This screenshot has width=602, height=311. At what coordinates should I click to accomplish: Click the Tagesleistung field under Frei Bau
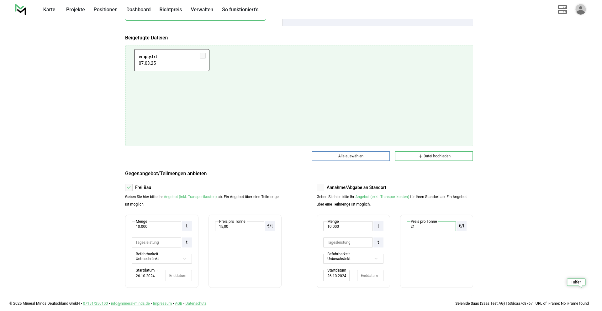point(156,242)
